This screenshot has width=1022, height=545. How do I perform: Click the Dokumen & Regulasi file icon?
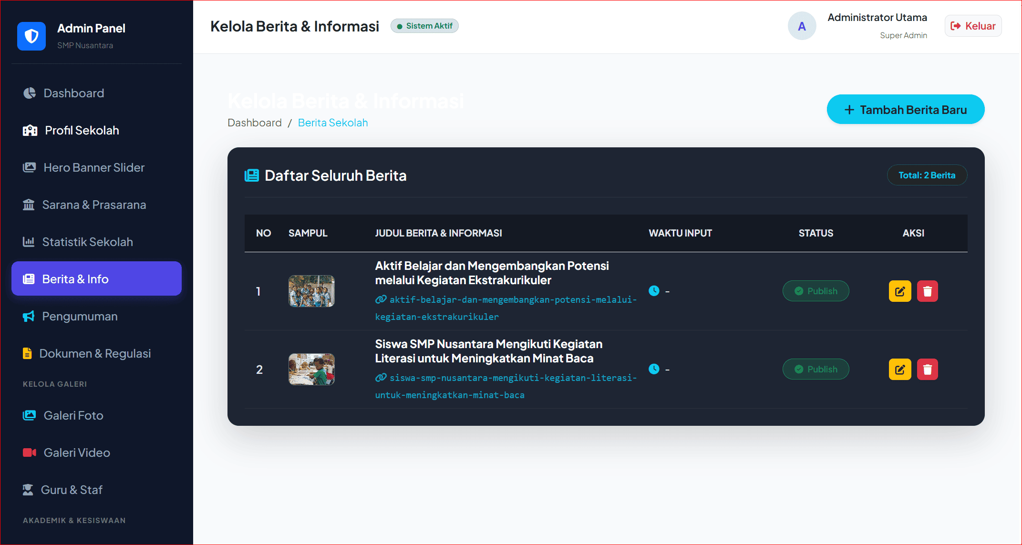[27, 353]
